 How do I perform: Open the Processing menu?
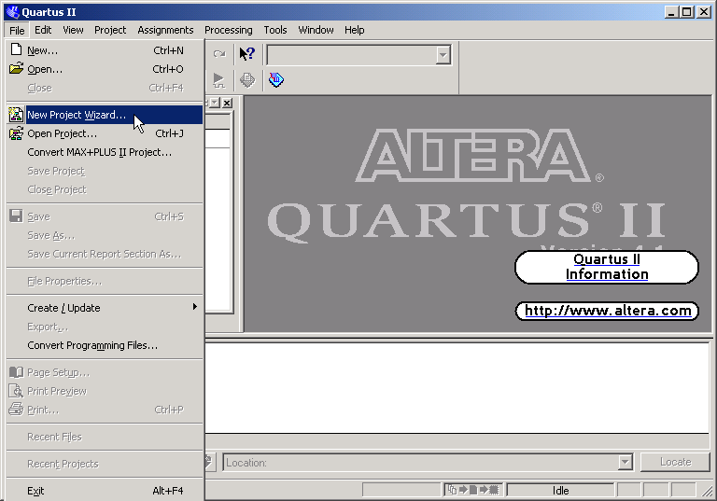click(x=228, y=30)
